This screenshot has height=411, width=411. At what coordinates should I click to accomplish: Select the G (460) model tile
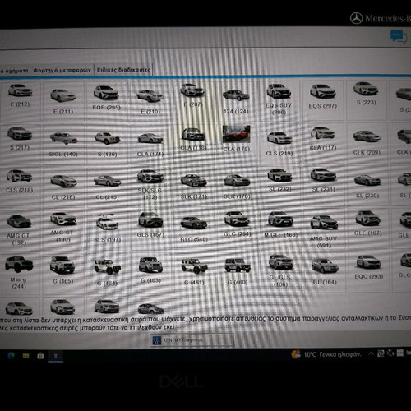[238, 272]
